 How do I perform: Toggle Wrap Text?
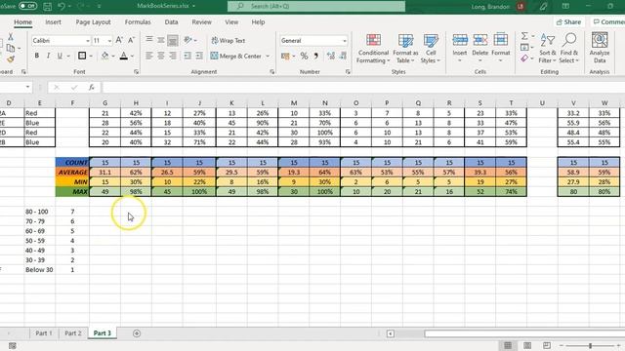click(x=229, y=40)
